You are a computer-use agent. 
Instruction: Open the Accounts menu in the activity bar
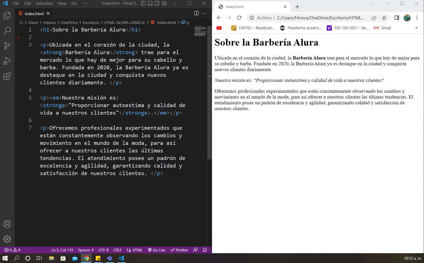[x=7, y=224]
